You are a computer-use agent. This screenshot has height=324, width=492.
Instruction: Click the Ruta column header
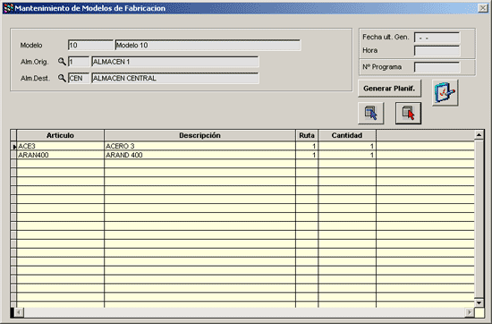[x=307, y=135]
